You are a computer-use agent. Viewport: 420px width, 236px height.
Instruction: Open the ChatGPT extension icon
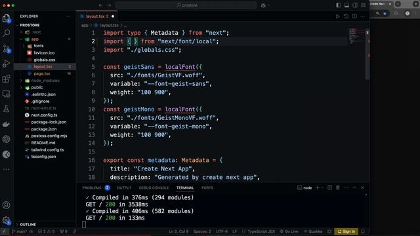pos(6,139)
